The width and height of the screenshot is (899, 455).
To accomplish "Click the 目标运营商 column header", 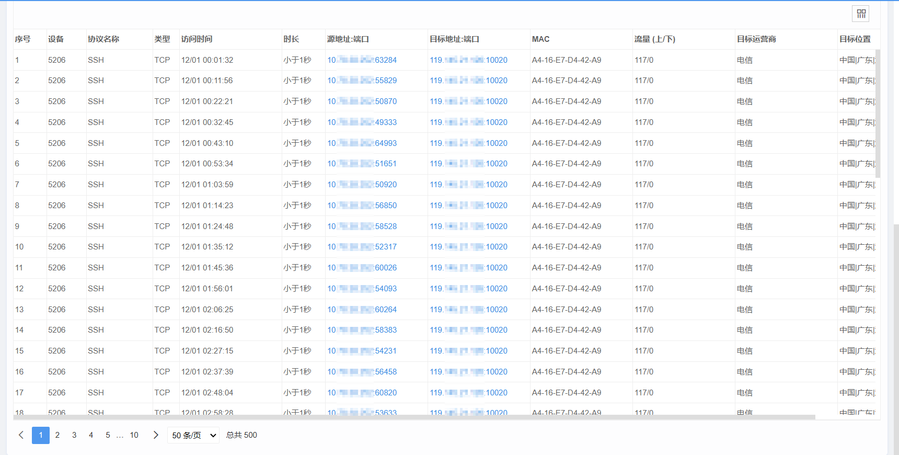I will coord(756,39).
